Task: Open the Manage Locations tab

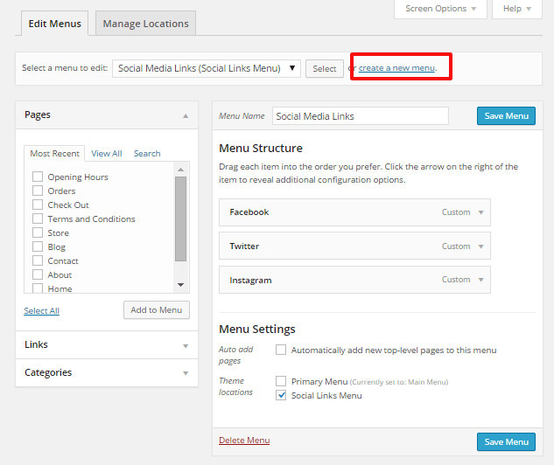Action: click(x=145, y=24)
